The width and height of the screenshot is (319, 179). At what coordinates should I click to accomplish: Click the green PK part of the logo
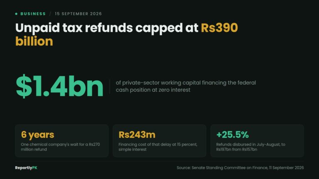(x=34, y=168)
